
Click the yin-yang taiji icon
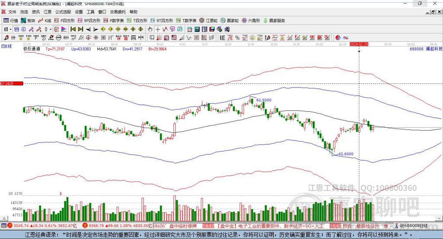pos(338,38)
